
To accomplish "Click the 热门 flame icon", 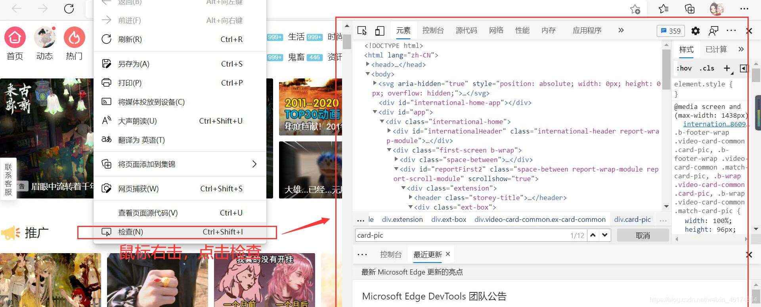I will pyautogui.click(x=74, y=38).
